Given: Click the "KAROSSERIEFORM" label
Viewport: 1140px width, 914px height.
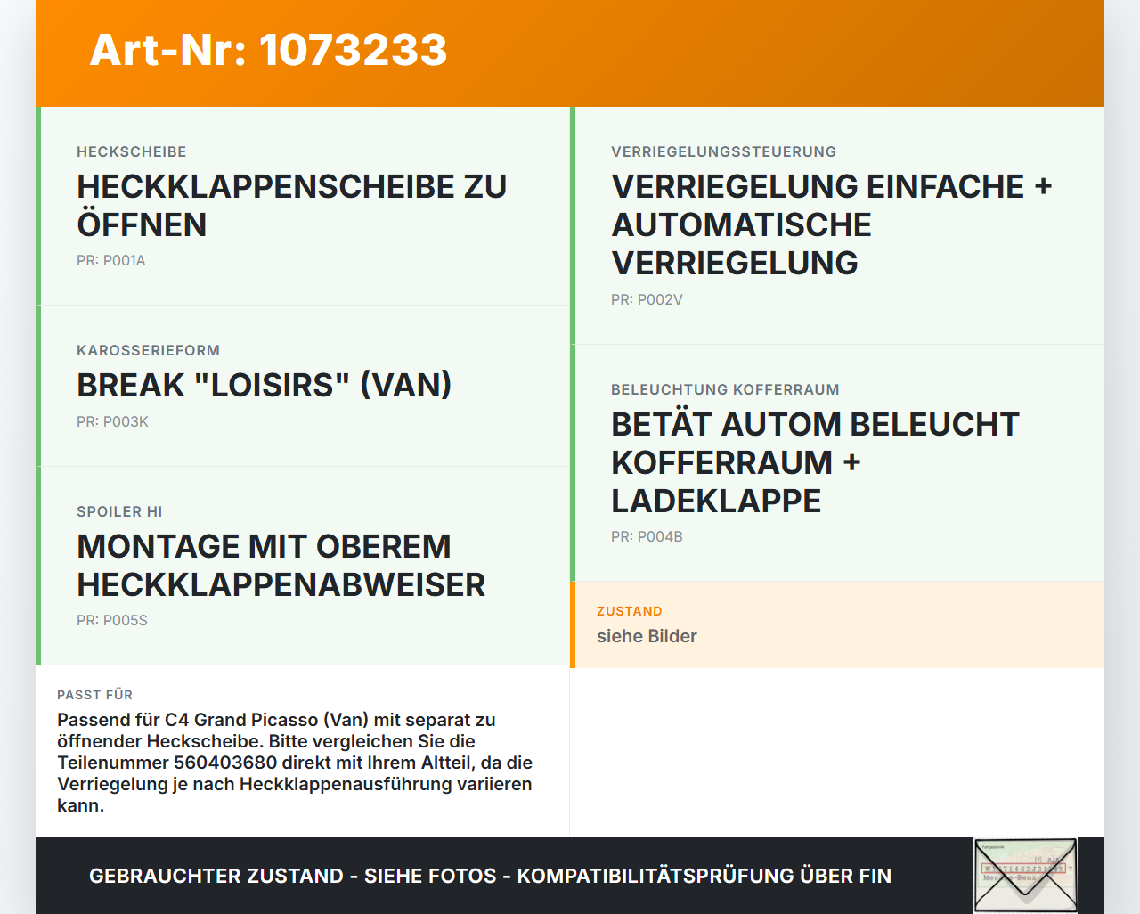Looking at the screenshot, I should [x=149, y=351].
